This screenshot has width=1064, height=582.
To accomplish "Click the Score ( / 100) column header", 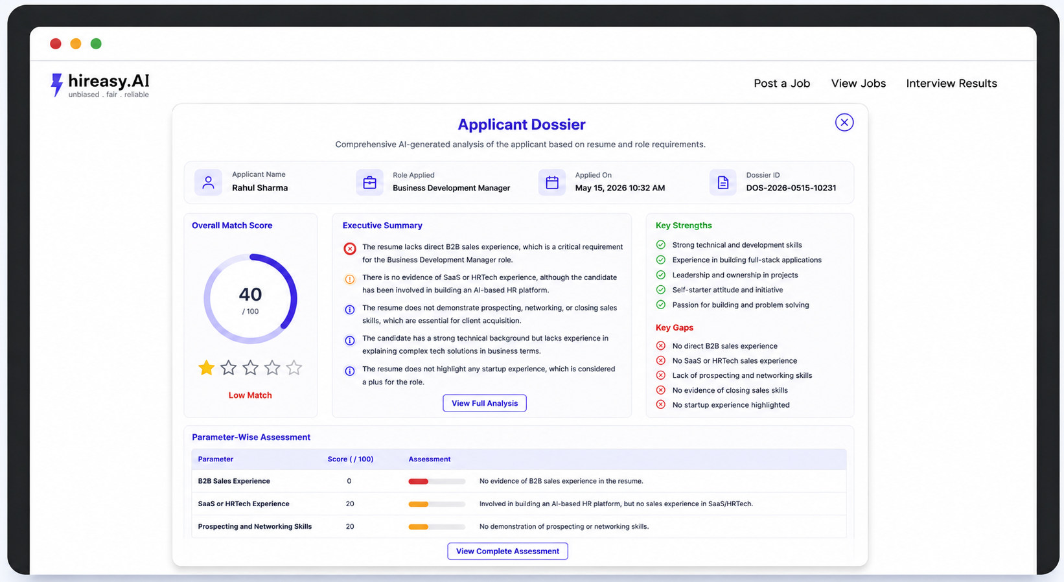I will point(351,460).
